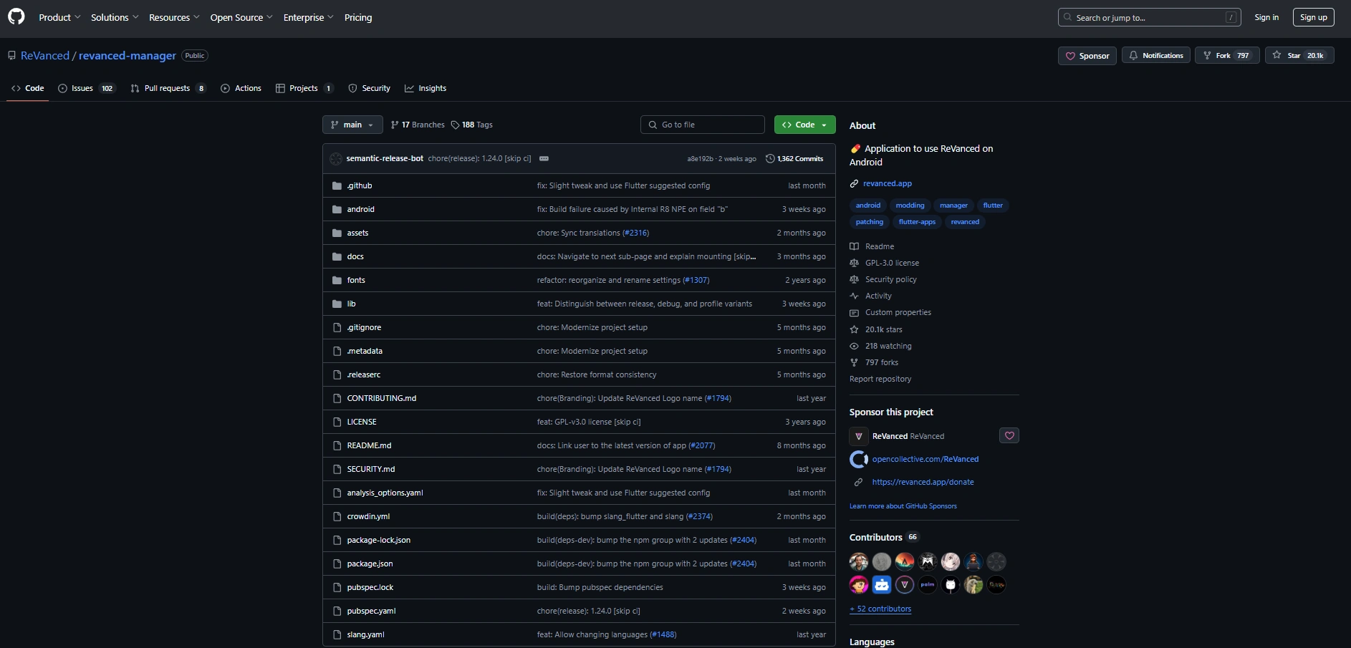
Task: Open the README.md file
Action: [369, 445]
